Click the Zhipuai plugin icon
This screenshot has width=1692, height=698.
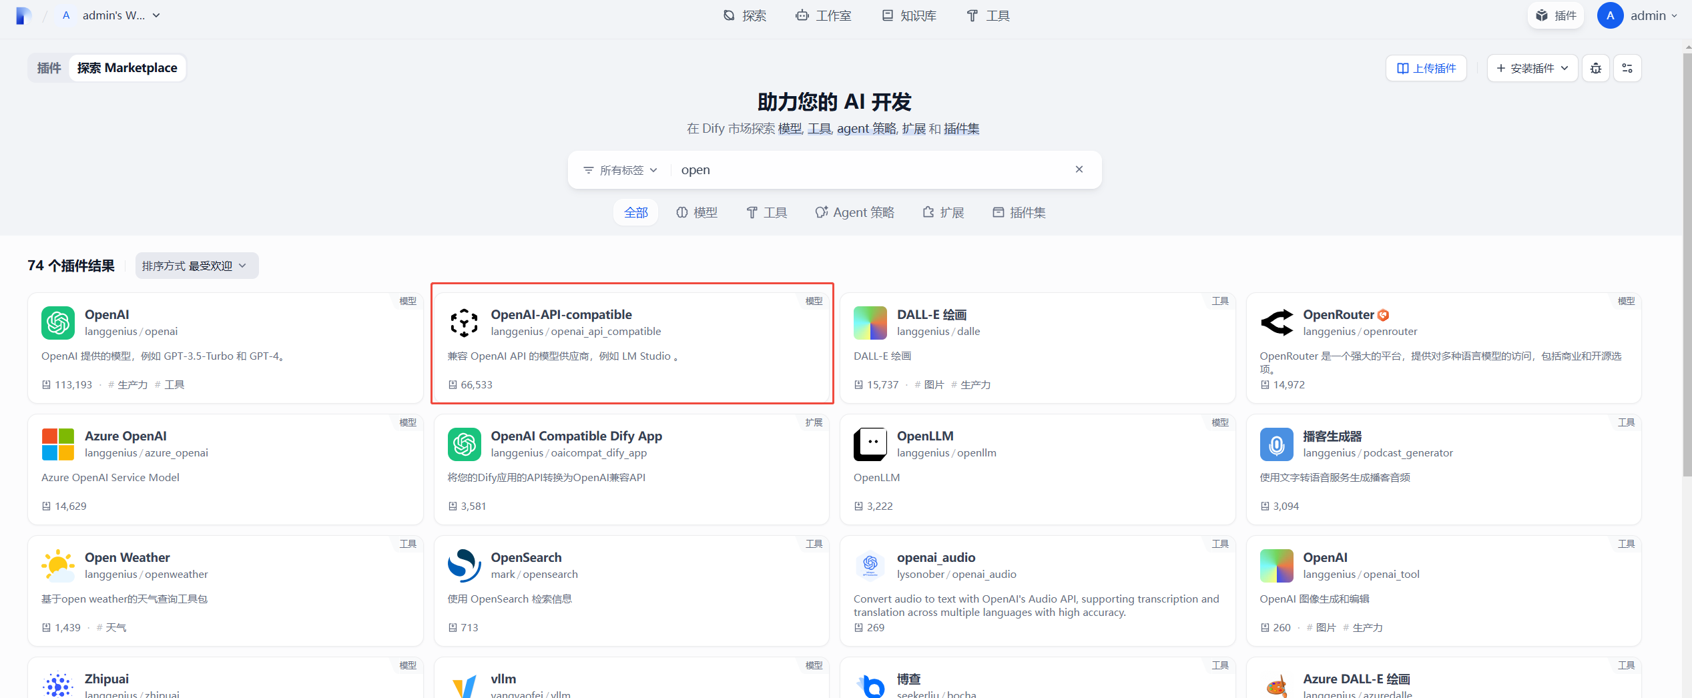[58, 685]
